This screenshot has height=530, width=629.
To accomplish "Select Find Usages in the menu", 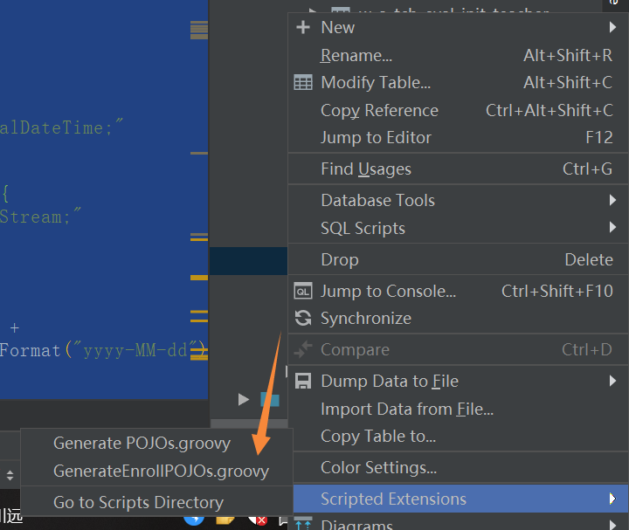I will (365, 169).
